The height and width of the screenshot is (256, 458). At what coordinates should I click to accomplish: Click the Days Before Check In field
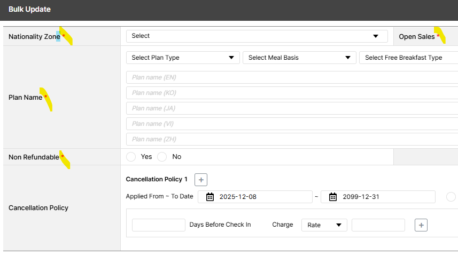[158, 225]
